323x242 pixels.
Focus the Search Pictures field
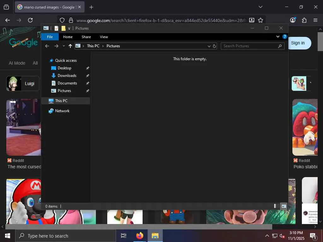(x=253, y=46)
